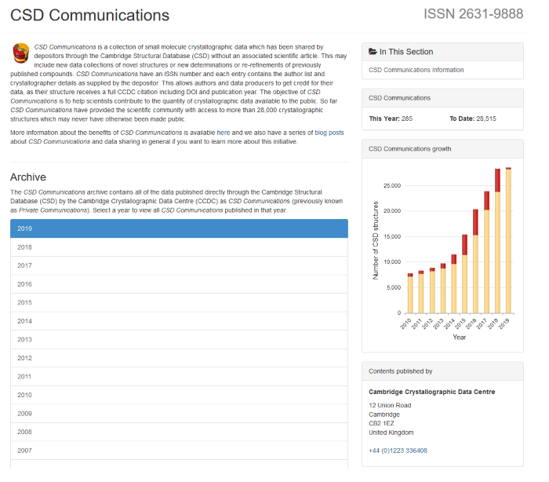Pick 2011 from the archive
Image resolution: width=549 pixels, height=482 pixels.
(x=179, y=376)
